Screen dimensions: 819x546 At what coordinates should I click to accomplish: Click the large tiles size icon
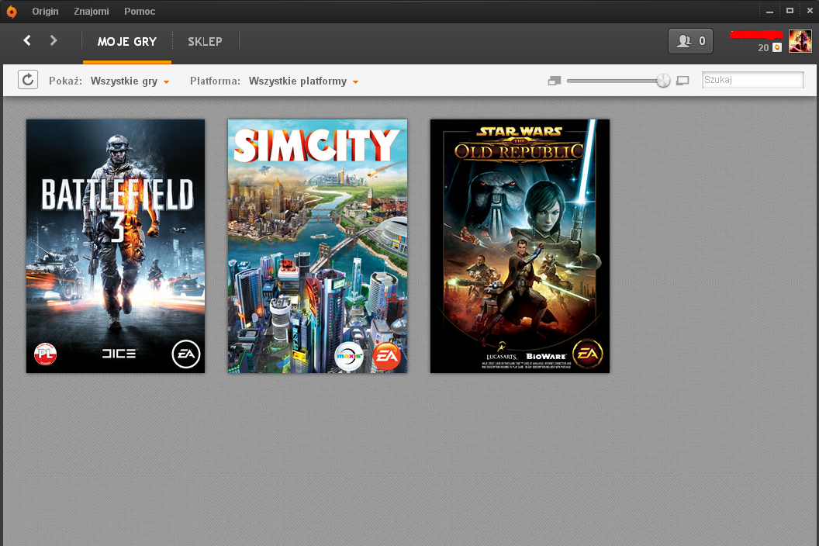point(682,81)
